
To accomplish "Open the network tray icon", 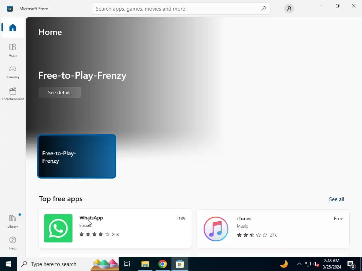I will coord(308,264).
